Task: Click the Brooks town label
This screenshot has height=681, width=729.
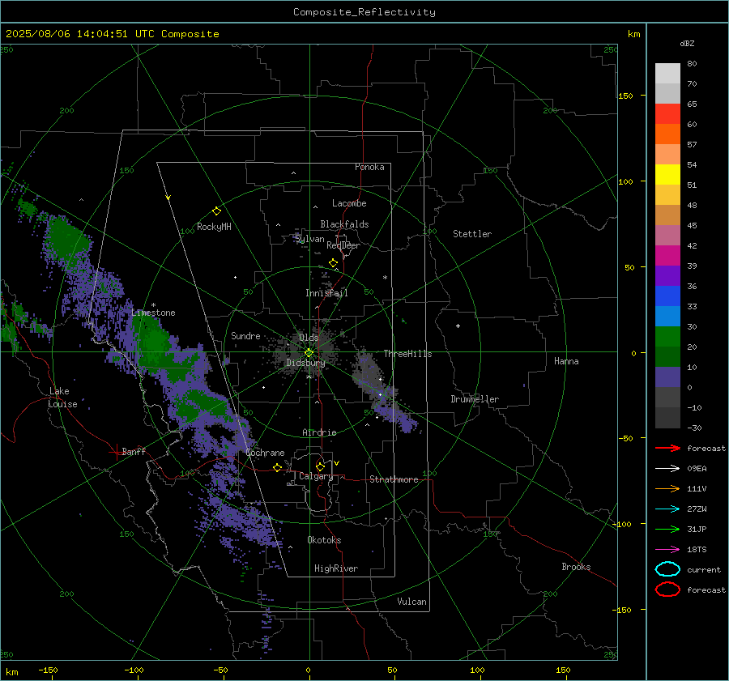Action: click(576, 567)
